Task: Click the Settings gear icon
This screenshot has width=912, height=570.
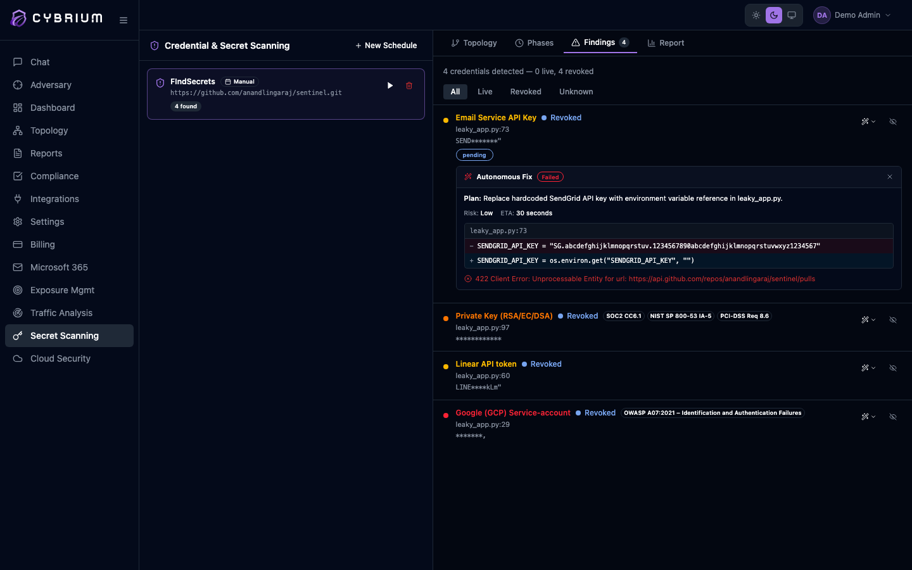Action: point(18,222)
